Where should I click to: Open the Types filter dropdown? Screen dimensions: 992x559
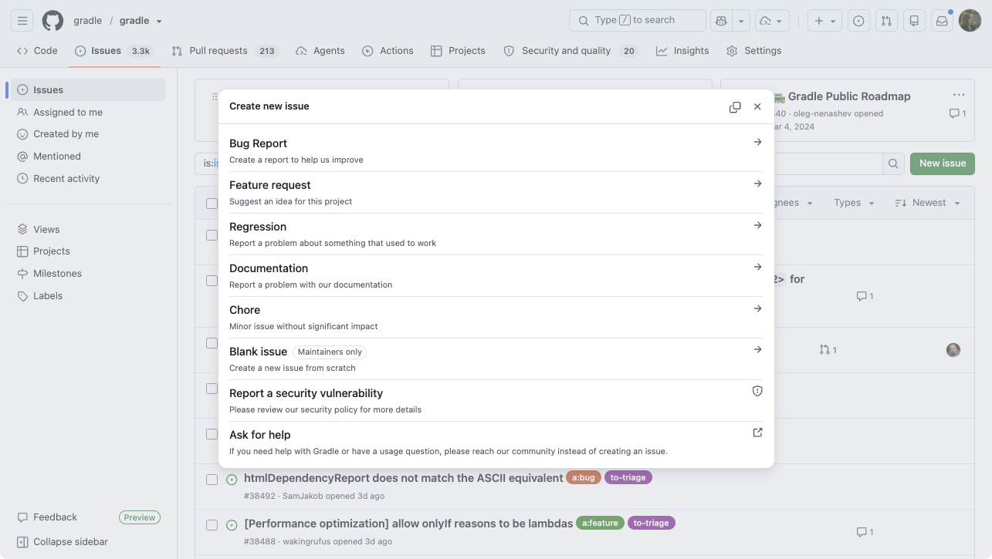(x=854, y=203)
